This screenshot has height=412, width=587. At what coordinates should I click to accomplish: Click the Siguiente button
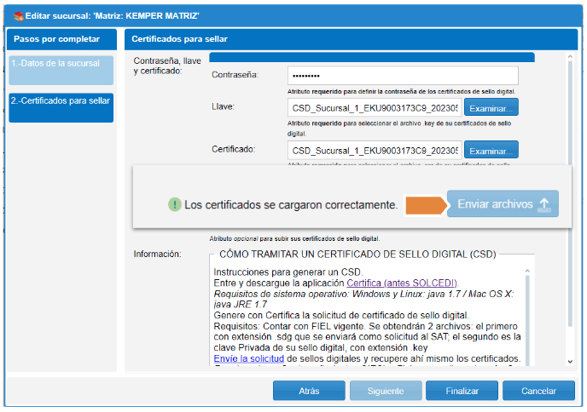click(386, 392)
